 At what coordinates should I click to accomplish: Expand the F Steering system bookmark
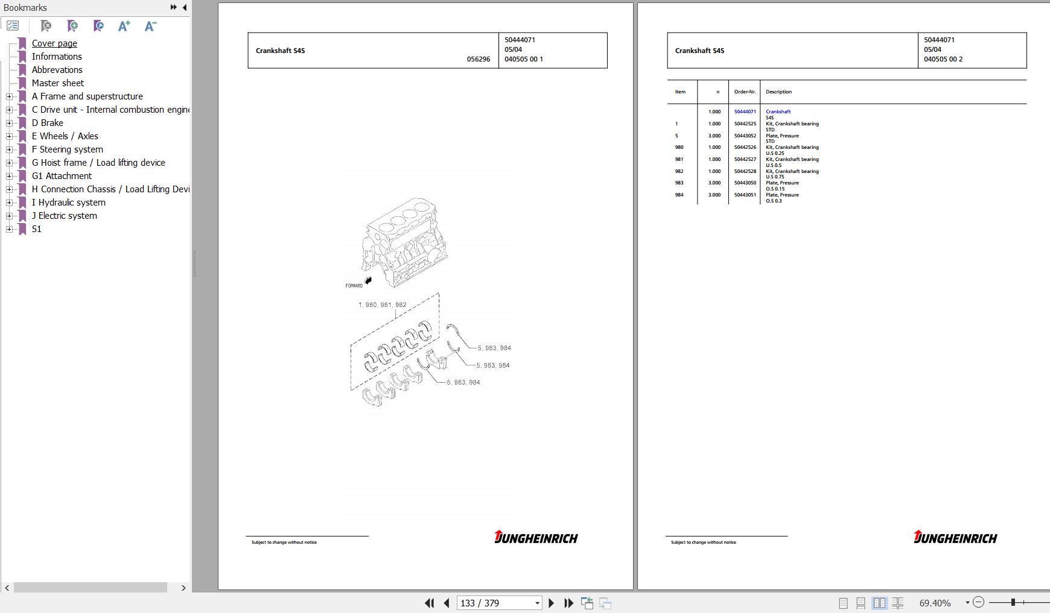(9, 149)
